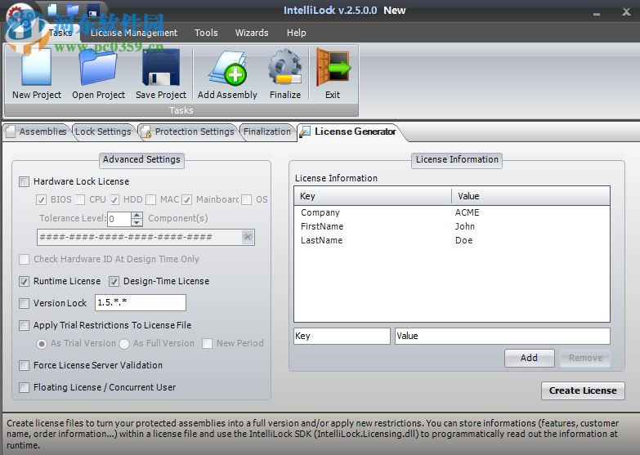
Task: Enable Force License Server Validation
Action: tap(24, 365)
